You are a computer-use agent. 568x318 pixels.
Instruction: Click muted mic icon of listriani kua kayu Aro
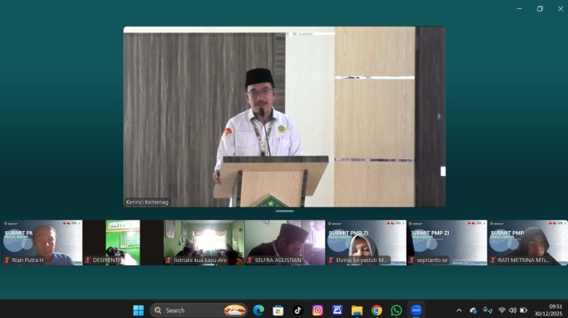[169, 260]
